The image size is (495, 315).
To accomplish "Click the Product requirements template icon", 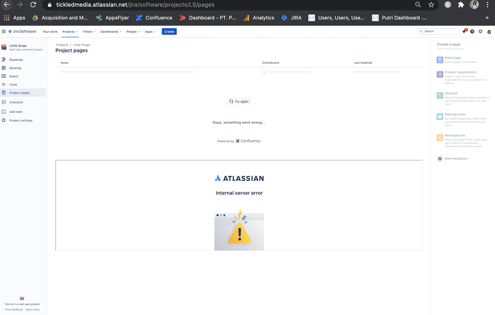I will point(440,74).
